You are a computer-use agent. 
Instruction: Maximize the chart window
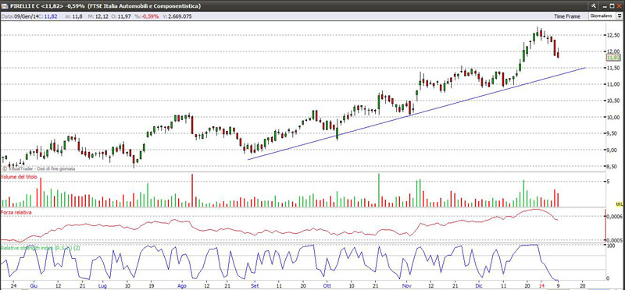[x=612, y=5]
